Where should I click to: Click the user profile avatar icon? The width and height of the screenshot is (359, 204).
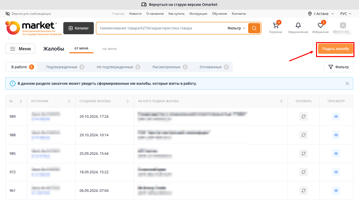tap(343, 26)
